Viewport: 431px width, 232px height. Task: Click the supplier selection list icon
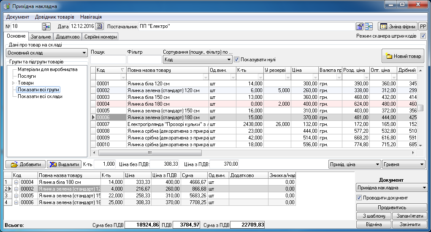pyautogui.click(x=369, y=27)
